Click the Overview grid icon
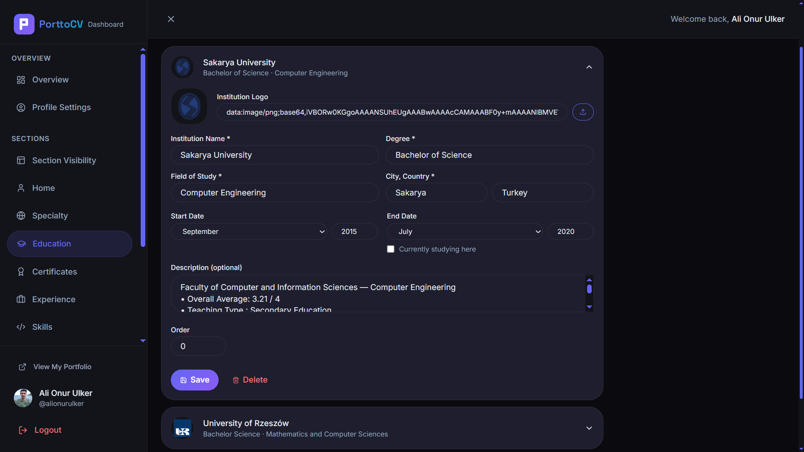The height and width of the screenshot is (452, 804). click(21, 80)
